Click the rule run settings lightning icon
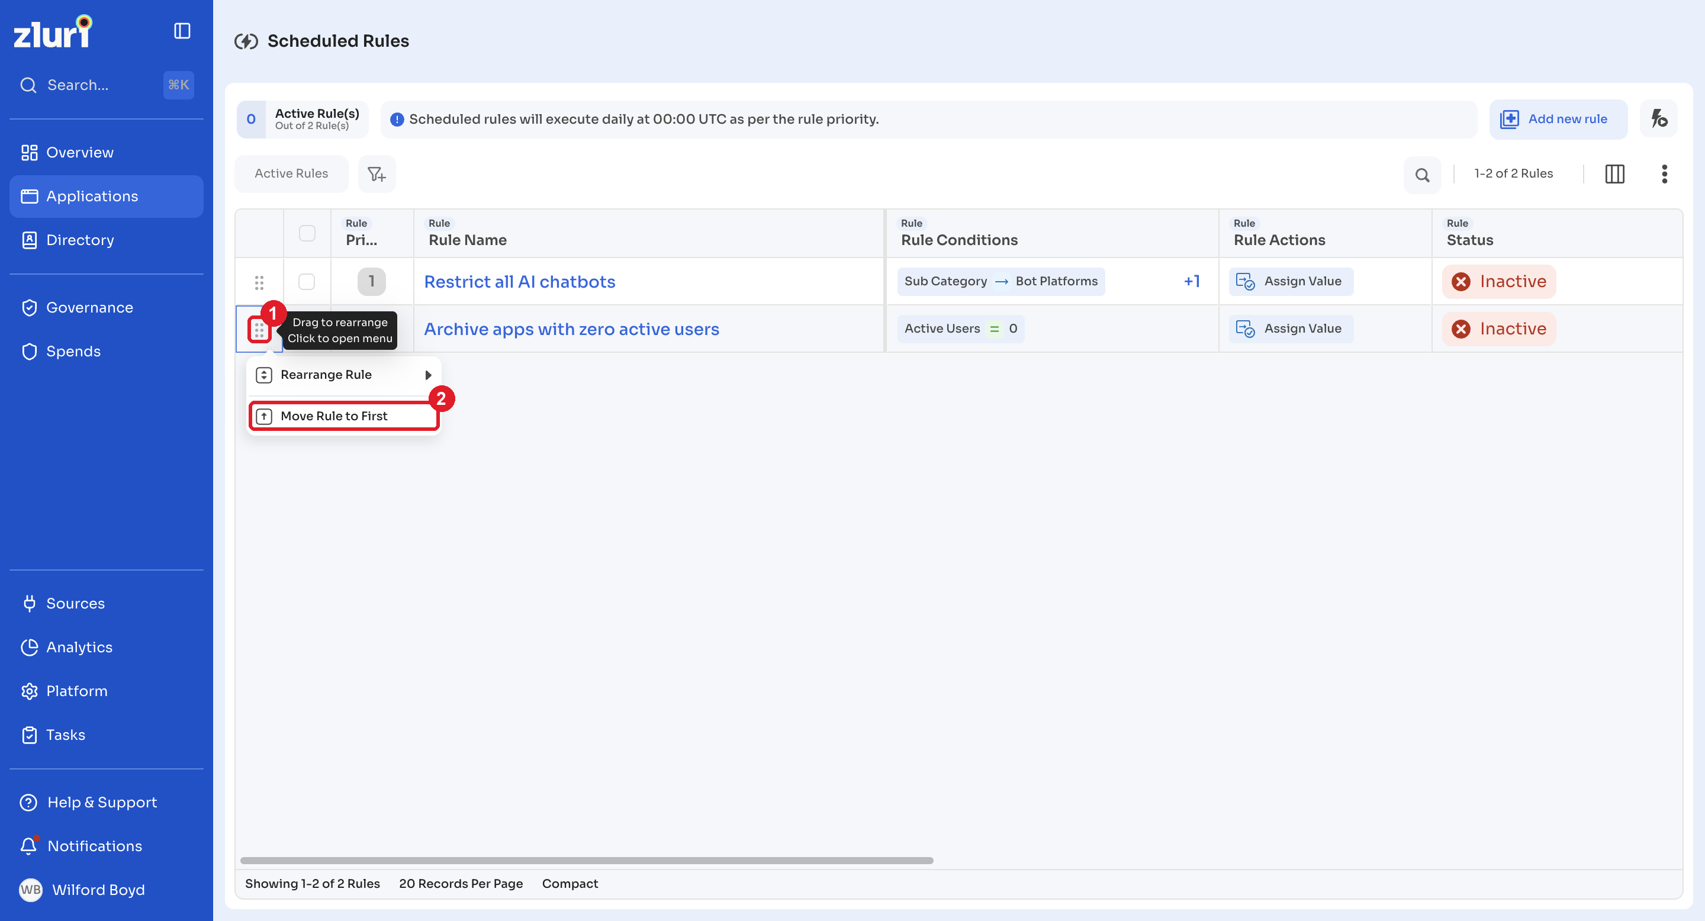Image resolution: width=1705 pixels, height=921 pixels. pos(1659,119)
